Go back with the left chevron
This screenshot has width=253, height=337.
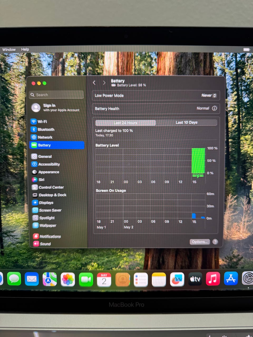pyautogui.click(x=94, y=83)
